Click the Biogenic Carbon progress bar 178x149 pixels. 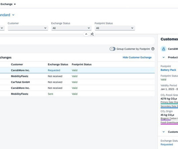click(x=169, y=120)
